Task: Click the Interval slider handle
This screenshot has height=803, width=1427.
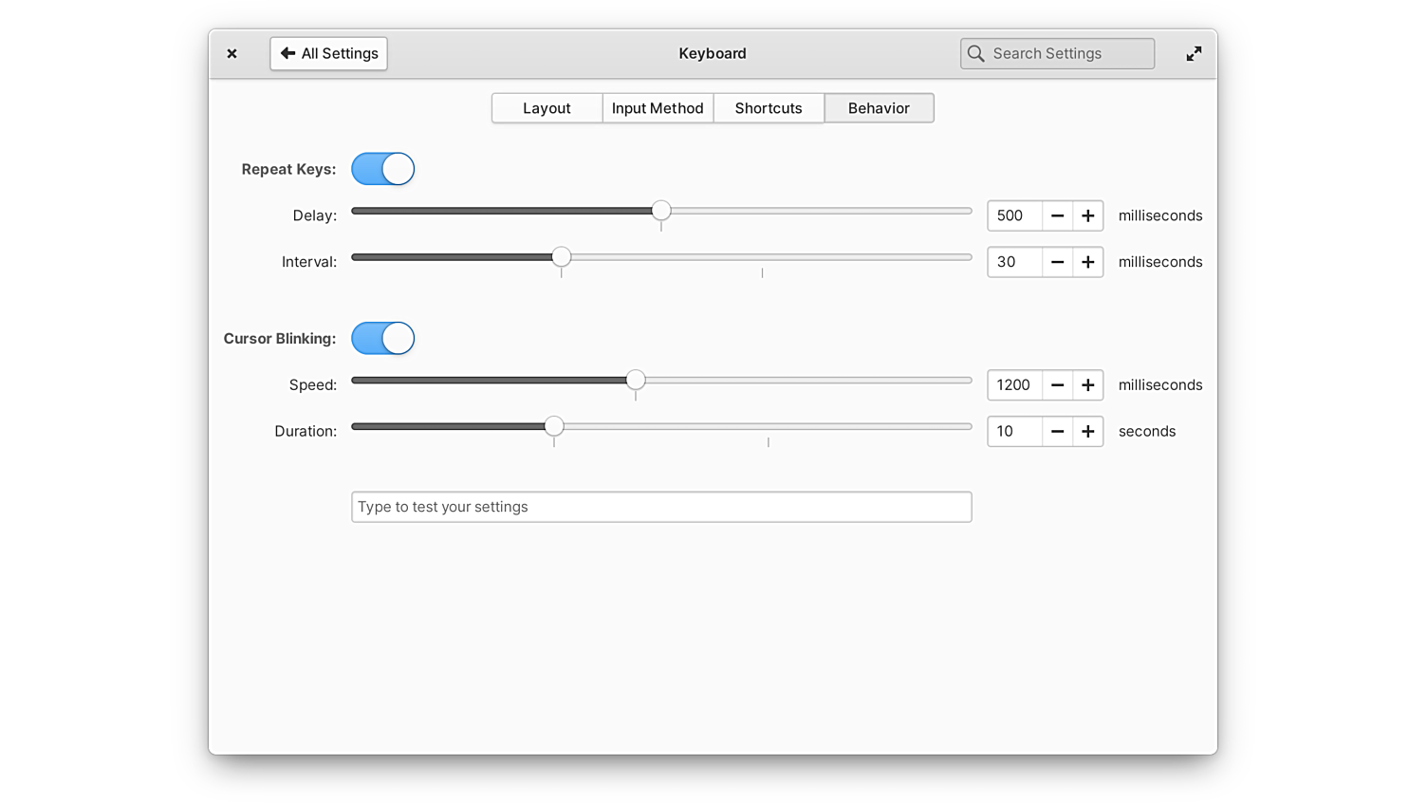Action: [562, 257]
